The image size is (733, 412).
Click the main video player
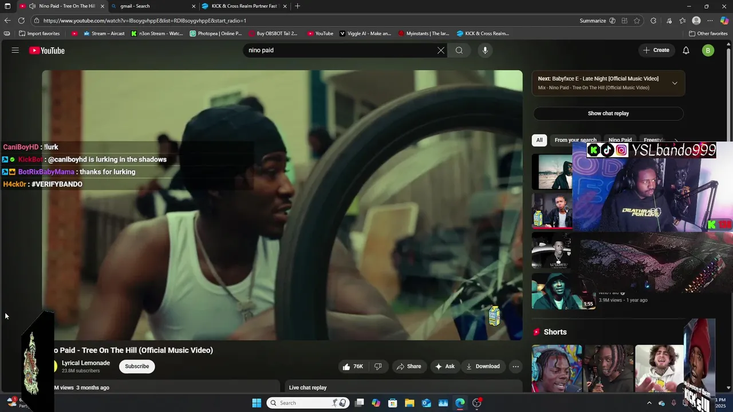(282, 205)
